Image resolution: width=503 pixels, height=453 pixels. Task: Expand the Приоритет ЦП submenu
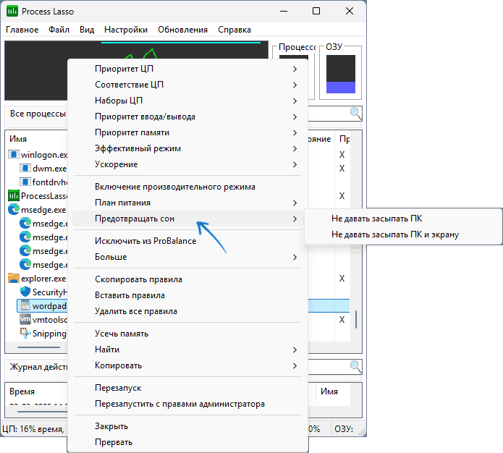pyautogui.click(x=187, y=69)
